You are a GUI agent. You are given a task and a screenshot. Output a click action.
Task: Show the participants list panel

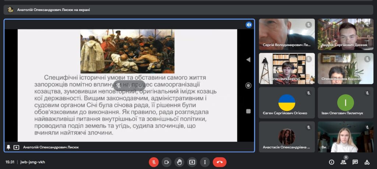[343, 162]
